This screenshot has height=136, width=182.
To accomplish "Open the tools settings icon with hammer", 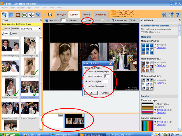I will coord(164,15).
